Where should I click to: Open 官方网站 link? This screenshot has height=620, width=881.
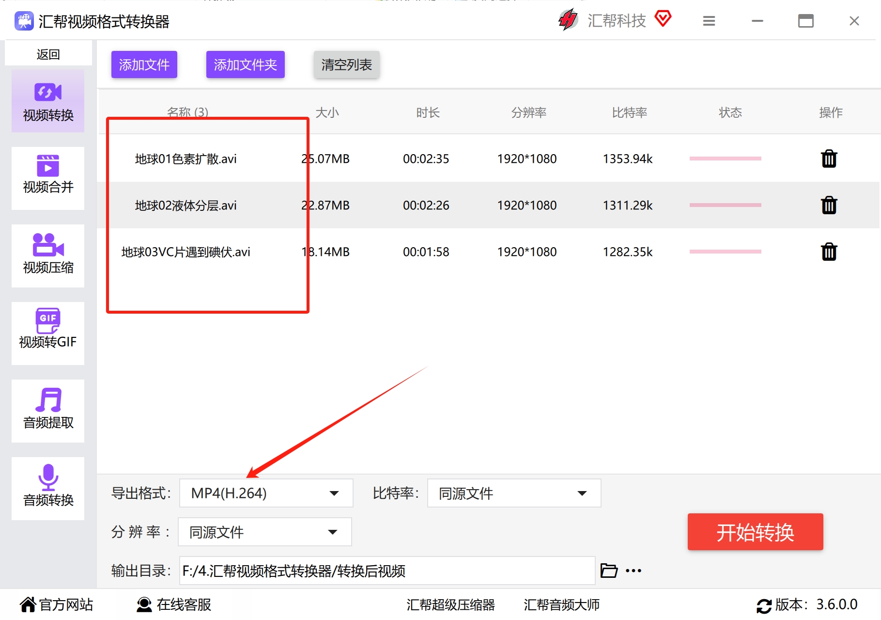point(56,604)
